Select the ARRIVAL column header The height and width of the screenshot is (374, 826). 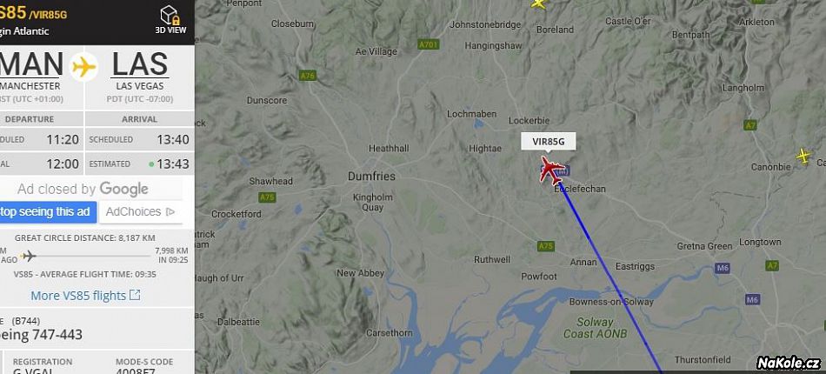click(x=139, y=119)
